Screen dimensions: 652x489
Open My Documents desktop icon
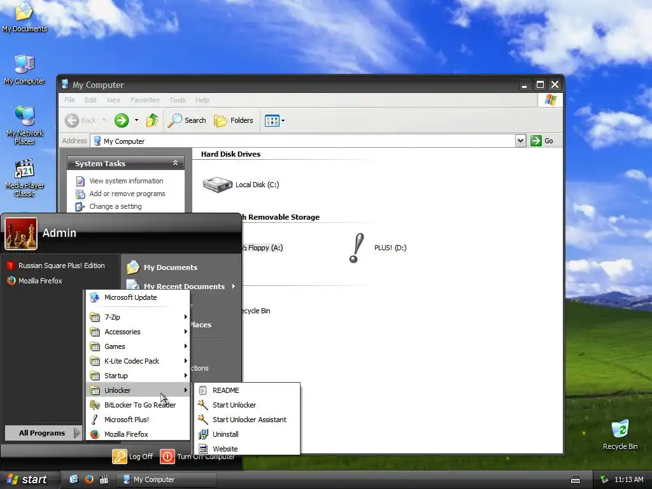(24, 17)
